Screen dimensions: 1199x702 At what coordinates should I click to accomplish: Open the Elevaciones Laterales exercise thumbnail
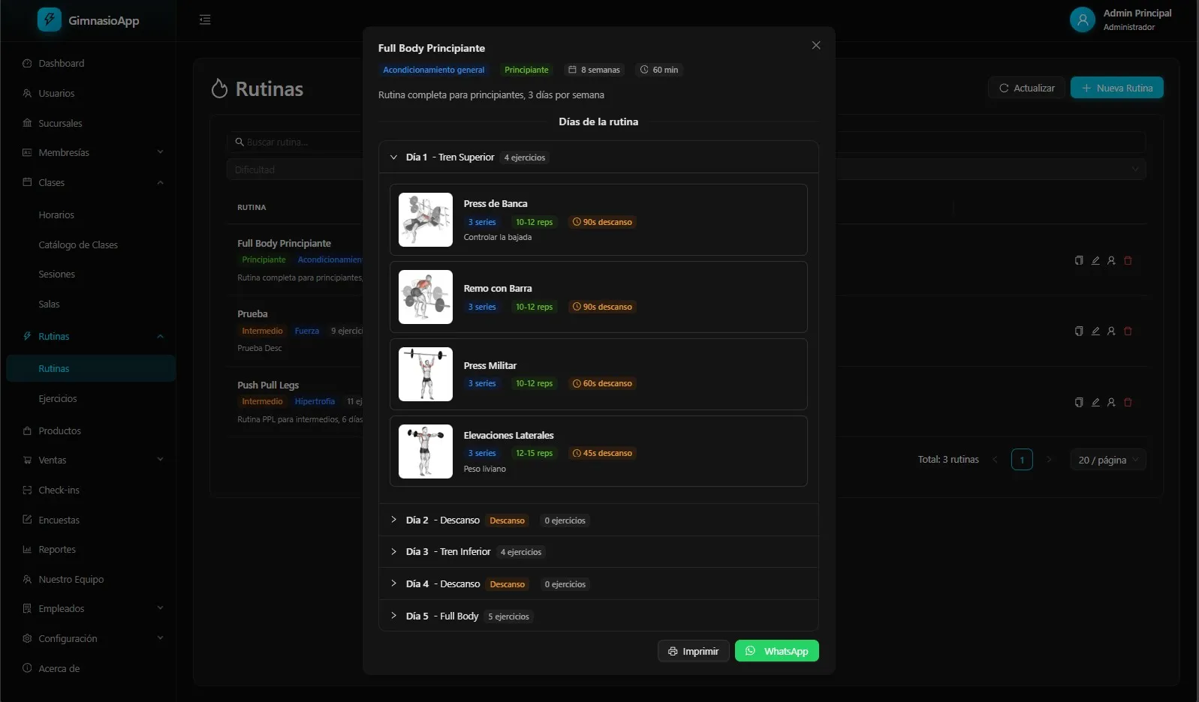pyautogui.click(x=426, y=451)
